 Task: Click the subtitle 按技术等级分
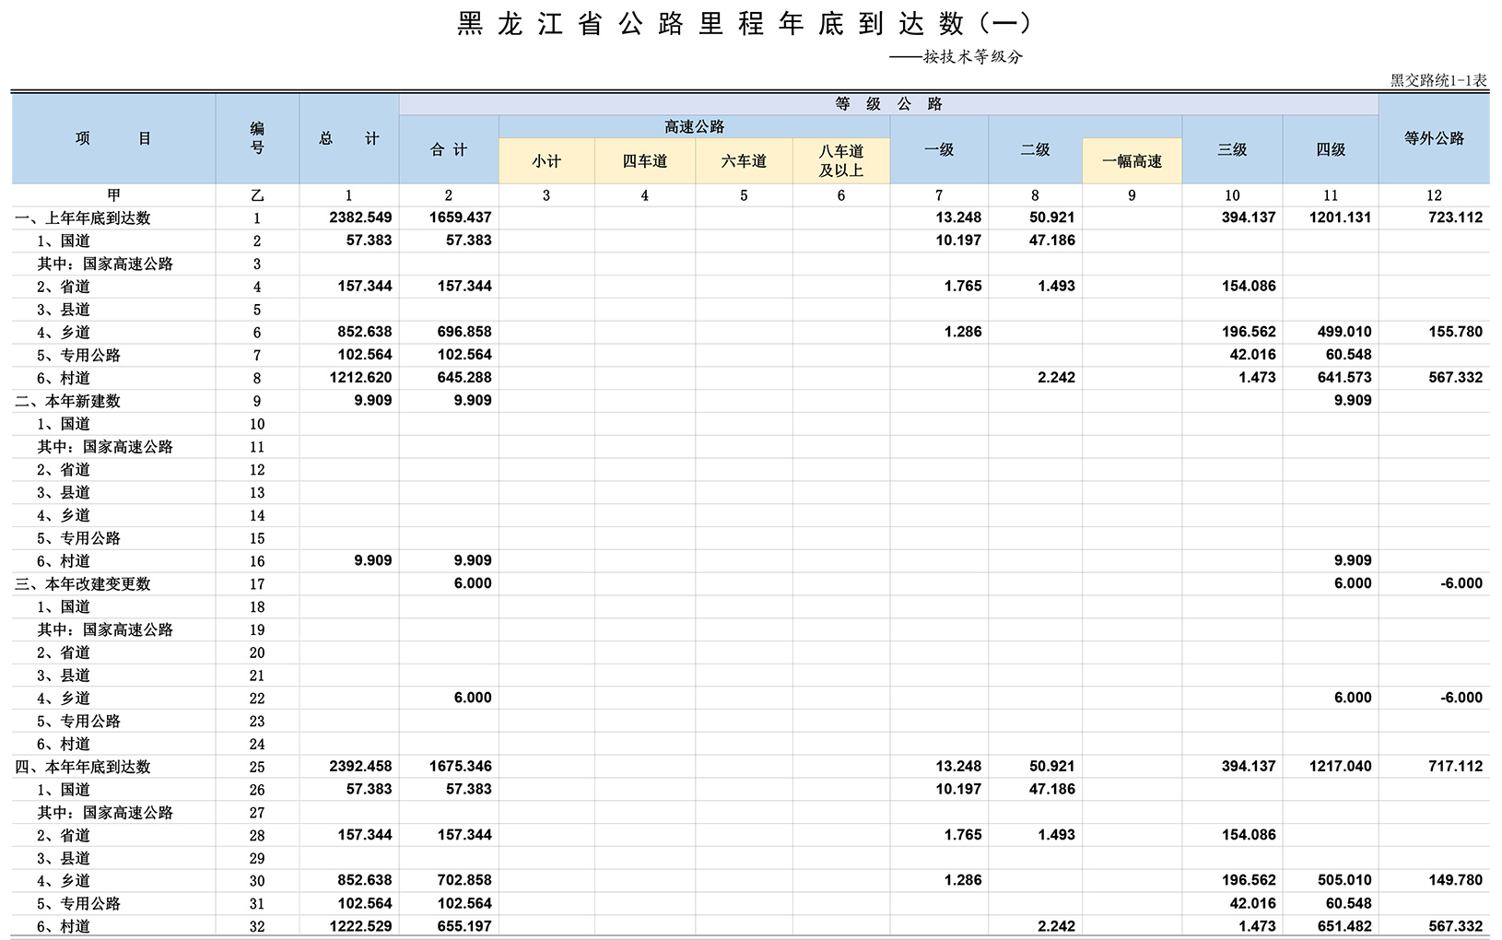tap(973, 56)
